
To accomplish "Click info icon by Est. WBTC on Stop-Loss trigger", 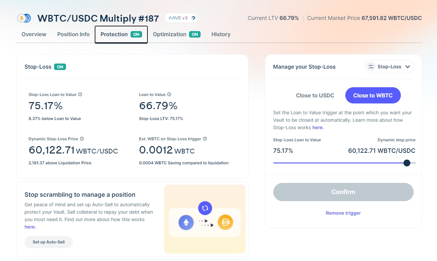I will pyautogui.click(x=205, y=139).
